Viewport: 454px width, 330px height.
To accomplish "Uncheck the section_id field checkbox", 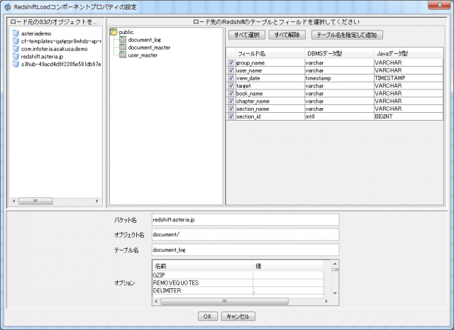I will (x=231, y=116).
